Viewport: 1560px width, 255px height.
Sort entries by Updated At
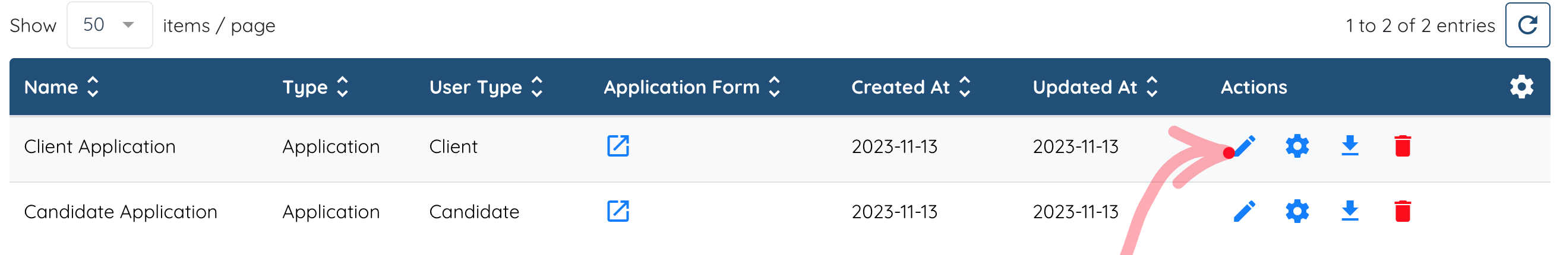(x=1095, y=87)
